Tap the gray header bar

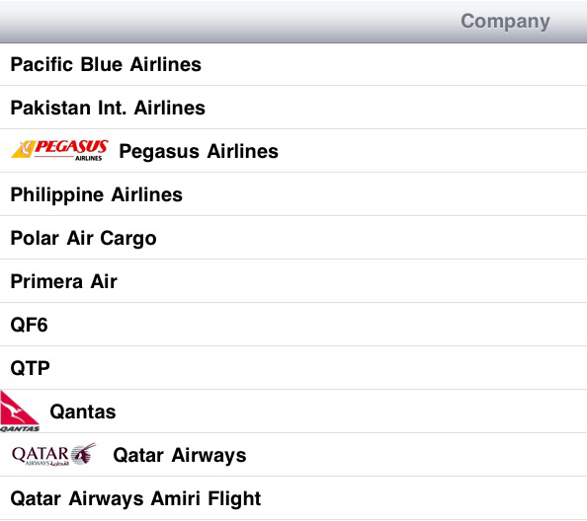[x=293, y=22]
